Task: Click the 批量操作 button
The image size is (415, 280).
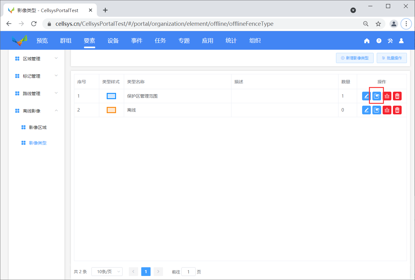Action: [x=392, y=58]
